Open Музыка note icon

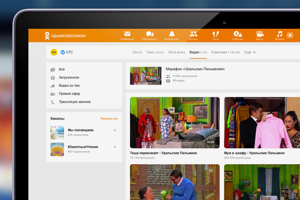[x=279, y=34]
